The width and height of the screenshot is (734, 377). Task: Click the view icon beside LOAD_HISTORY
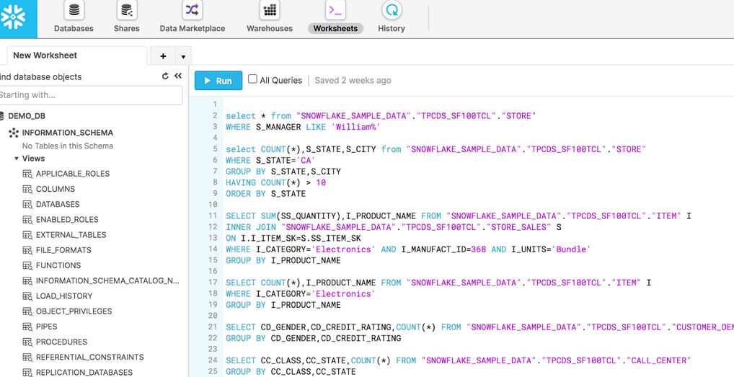[x=27, y=296]
